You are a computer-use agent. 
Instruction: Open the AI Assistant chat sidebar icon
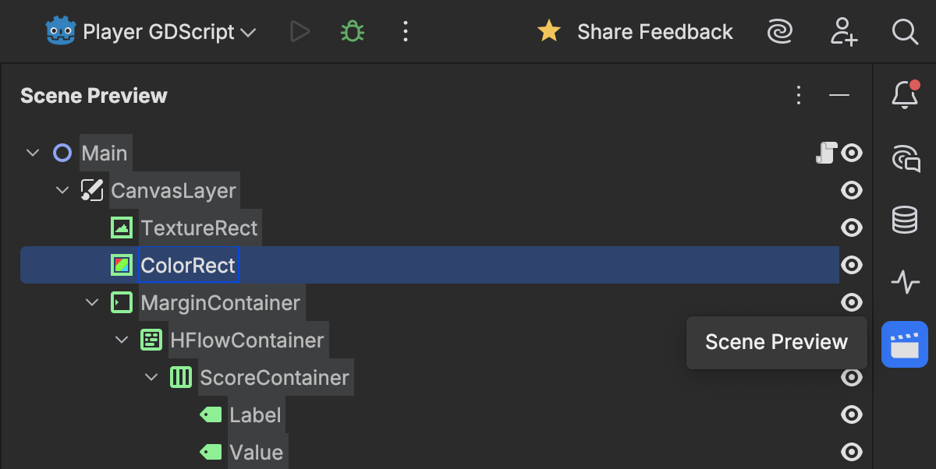click(905, 158)
